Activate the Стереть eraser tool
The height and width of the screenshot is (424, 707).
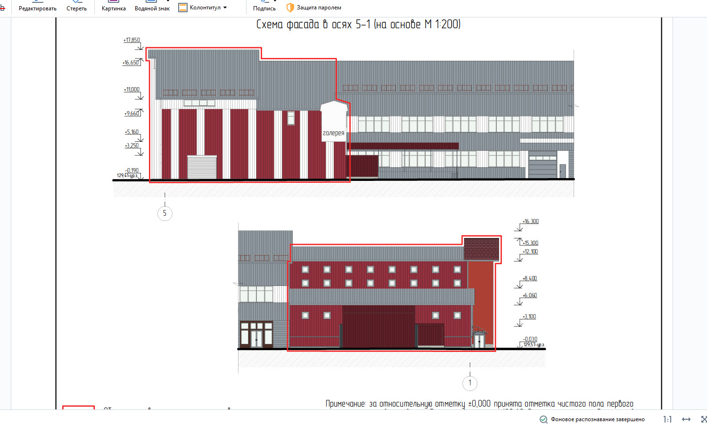76,8
